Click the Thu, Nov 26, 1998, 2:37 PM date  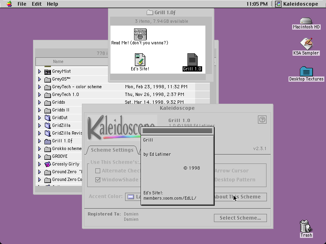coord(154,95)
